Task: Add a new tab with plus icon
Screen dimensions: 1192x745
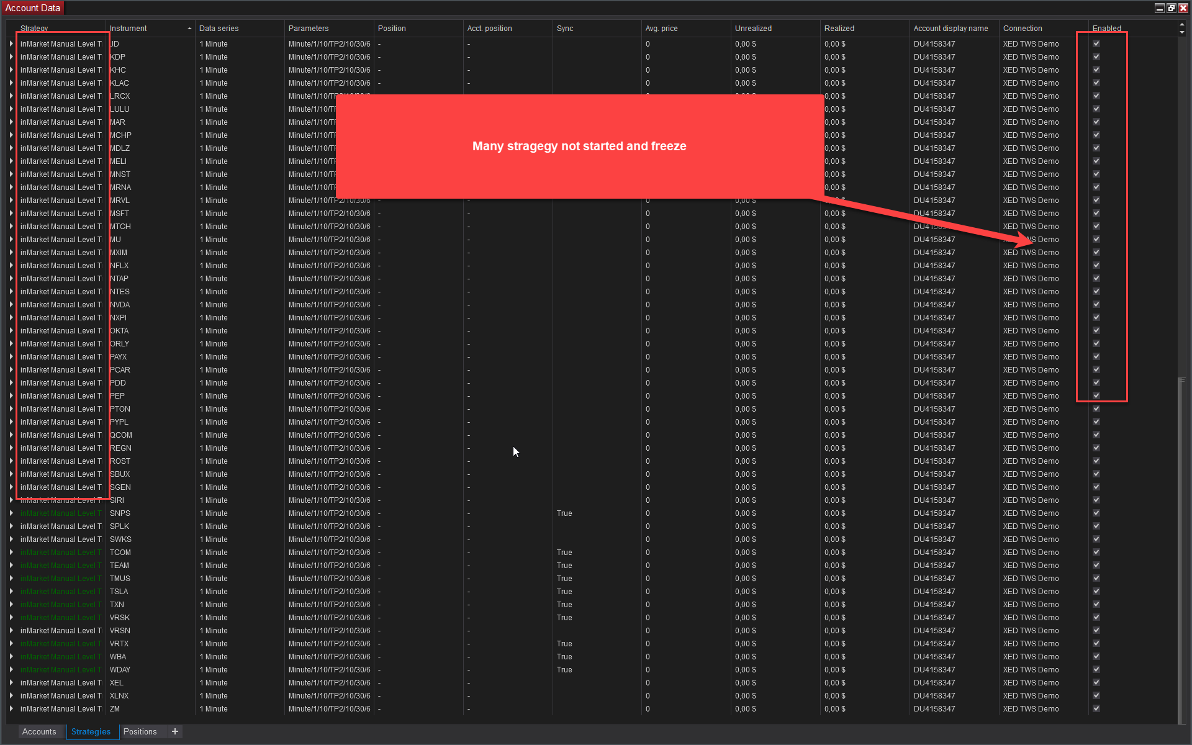Action: 175,731
